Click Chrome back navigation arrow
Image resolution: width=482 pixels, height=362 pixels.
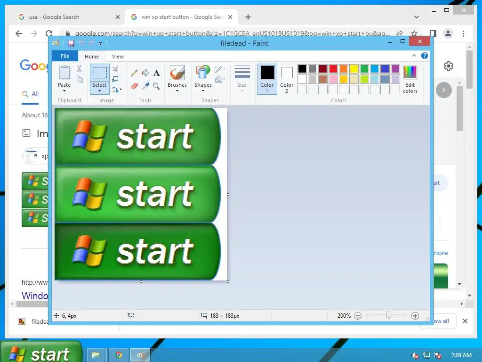(x=19, y=33)
